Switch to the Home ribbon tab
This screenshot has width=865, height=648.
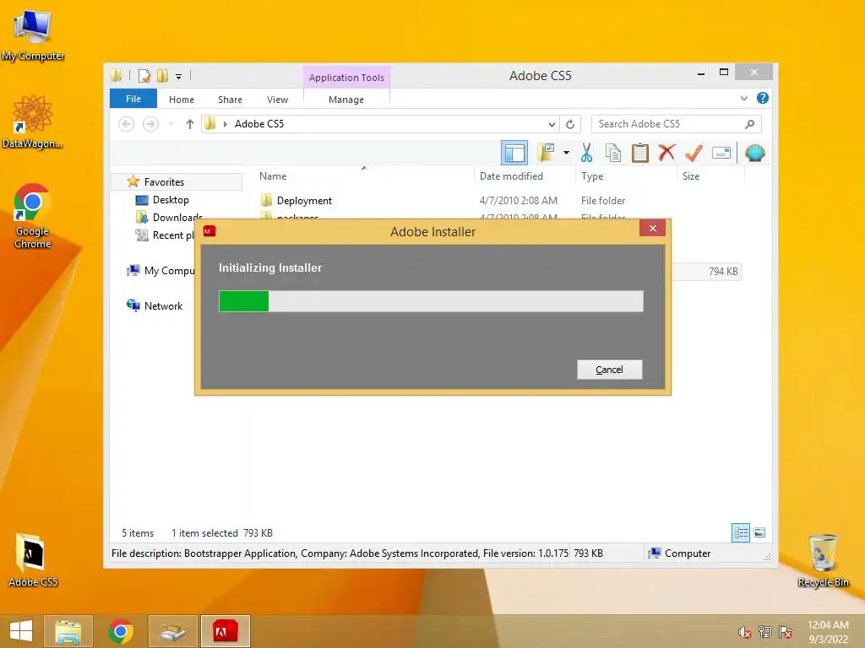tap(182, 100)
